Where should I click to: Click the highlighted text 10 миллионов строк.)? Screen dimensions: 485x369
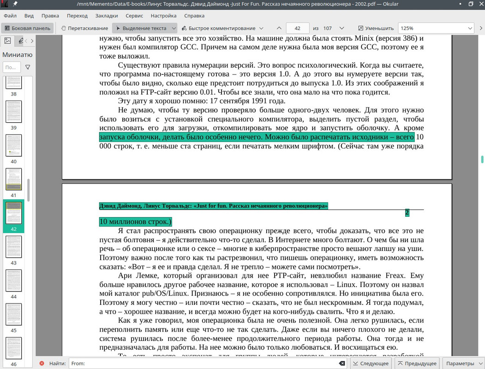tap(136, 221)
